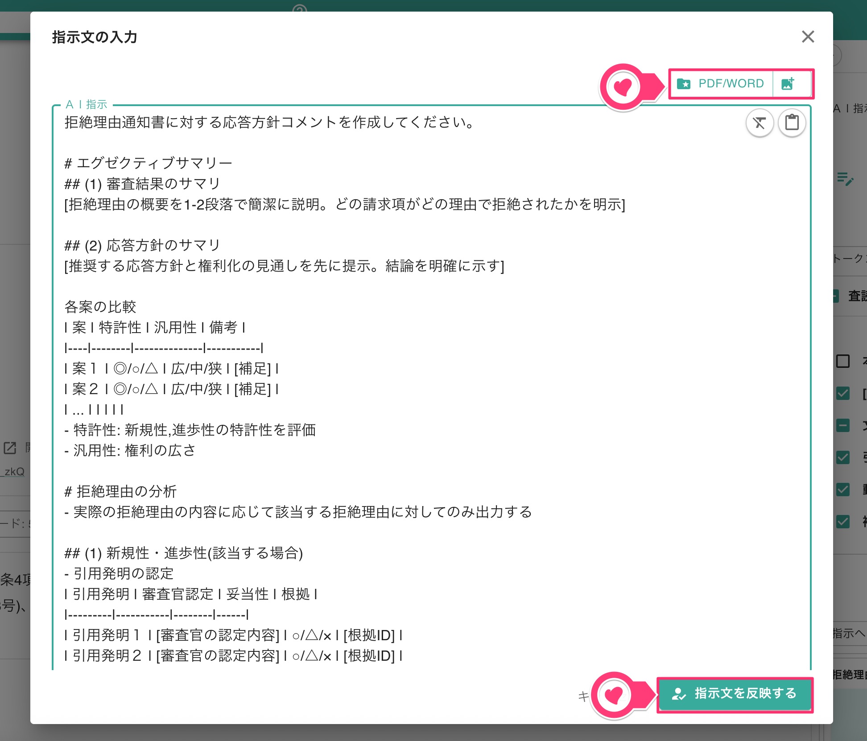Click the dialog title 指示文の入力
The height and width of the screenshot is (741, 867).
point(95,37)
